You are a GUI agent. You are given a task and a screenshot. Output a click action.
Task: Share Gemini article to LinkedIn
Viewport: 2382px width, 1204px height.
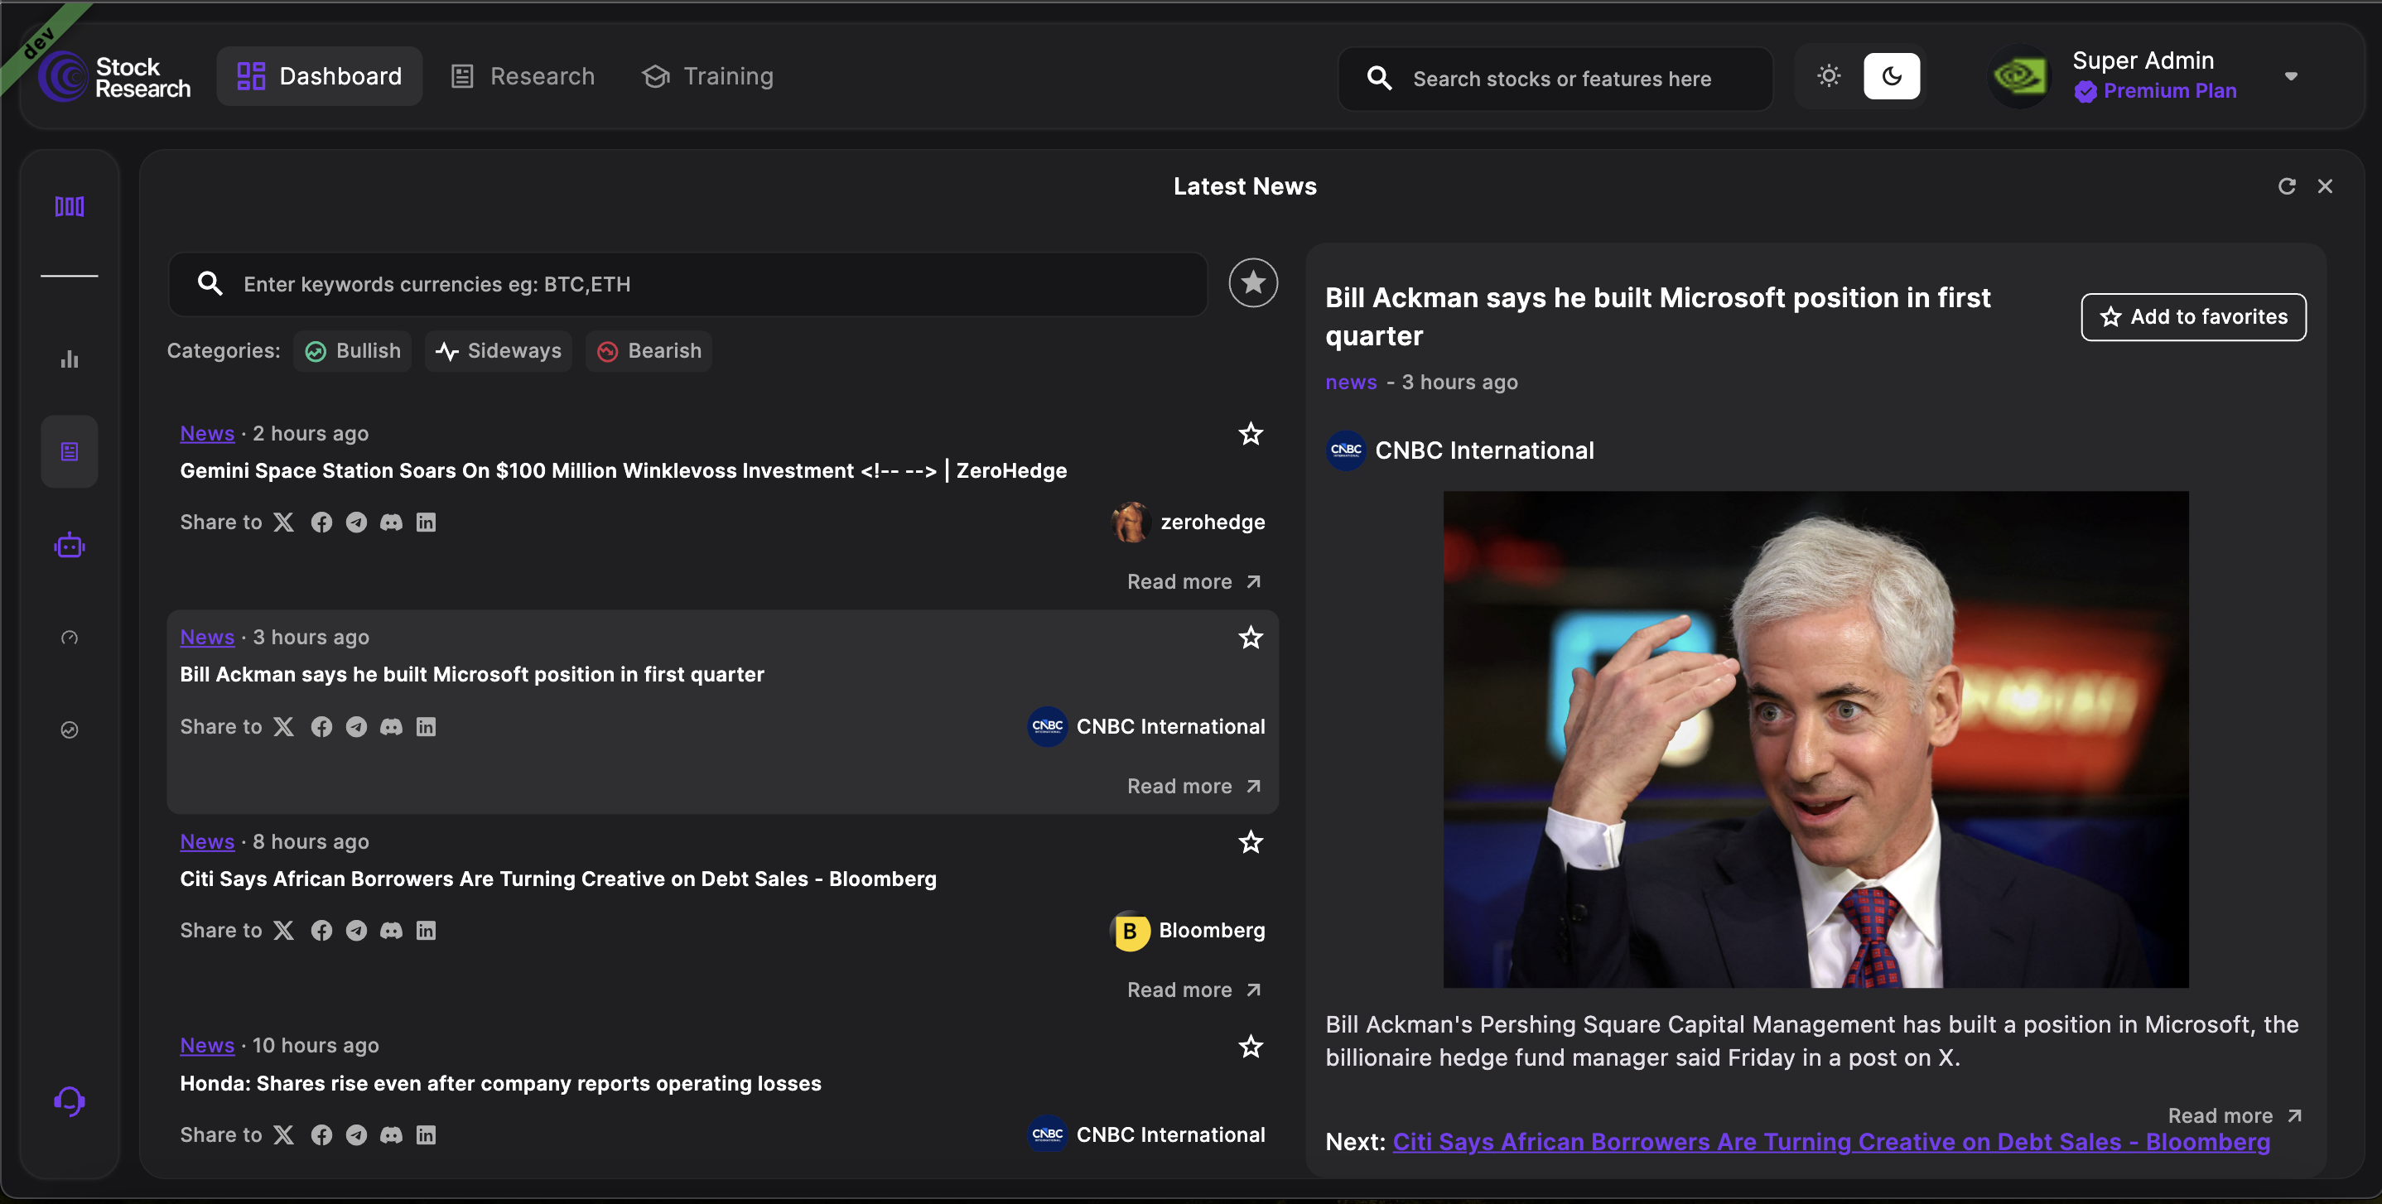(426, 523)
